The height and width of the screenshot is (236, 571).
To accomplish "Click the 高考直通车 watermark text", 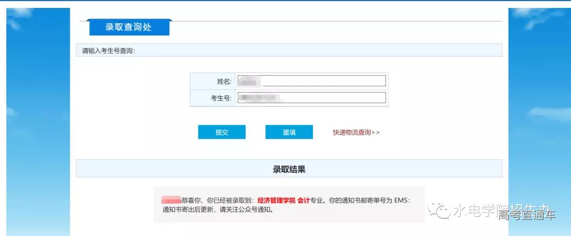I will (527, 215).
